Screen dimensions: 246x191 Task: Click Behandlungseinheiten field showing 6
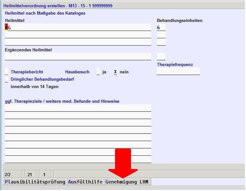[x=161, y=27]
